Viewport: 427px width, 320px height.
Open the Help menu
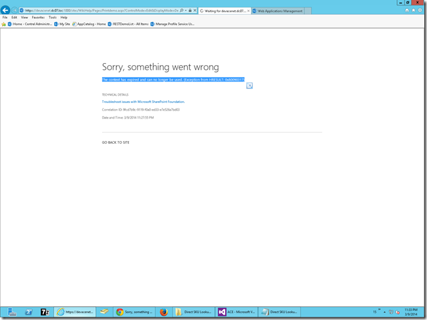click(64, 18)
